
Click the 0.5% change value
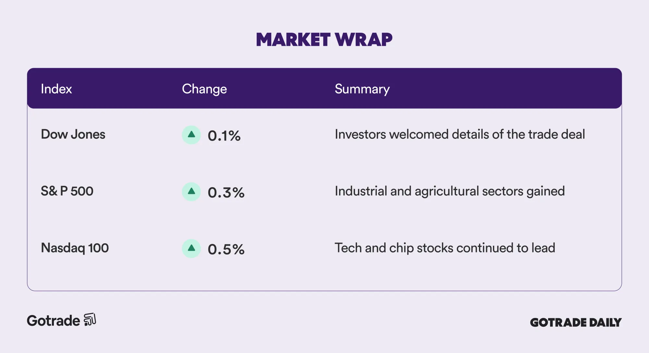[226, 249]
